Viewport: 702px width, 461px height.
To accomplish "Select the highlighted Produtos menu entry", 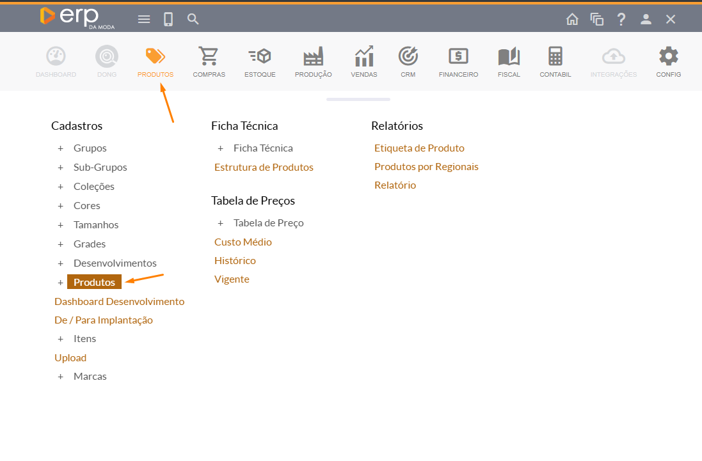I will [x=94, y=282].
